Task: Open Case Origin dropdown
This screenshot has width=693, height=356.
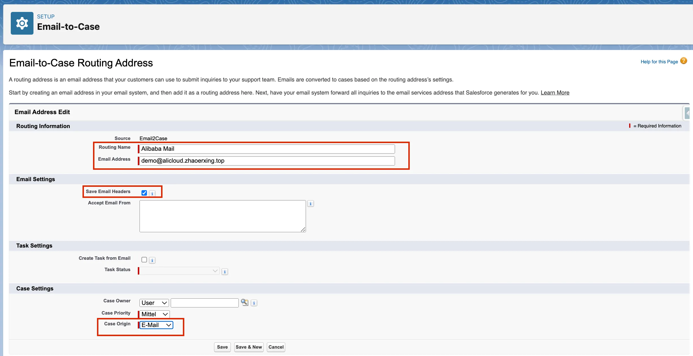Action: (156, 325)
